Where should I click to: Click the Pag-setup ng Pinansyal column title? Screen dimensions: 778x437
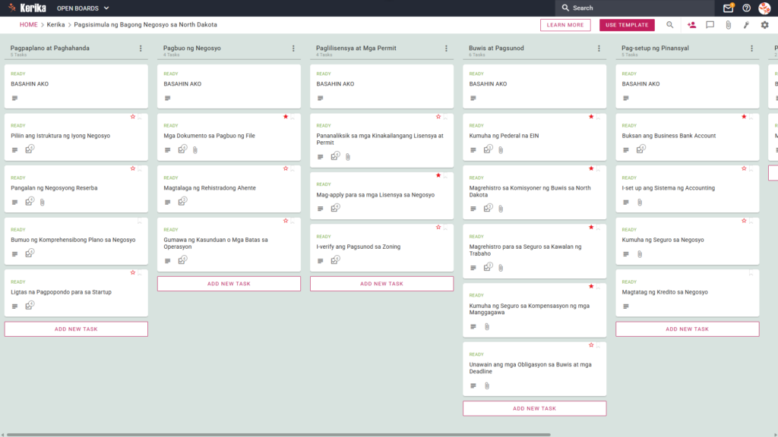(x=655, y=48)
